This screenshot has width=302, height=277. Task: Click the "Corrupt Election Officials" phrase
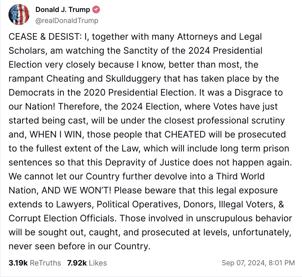point(62,218)
